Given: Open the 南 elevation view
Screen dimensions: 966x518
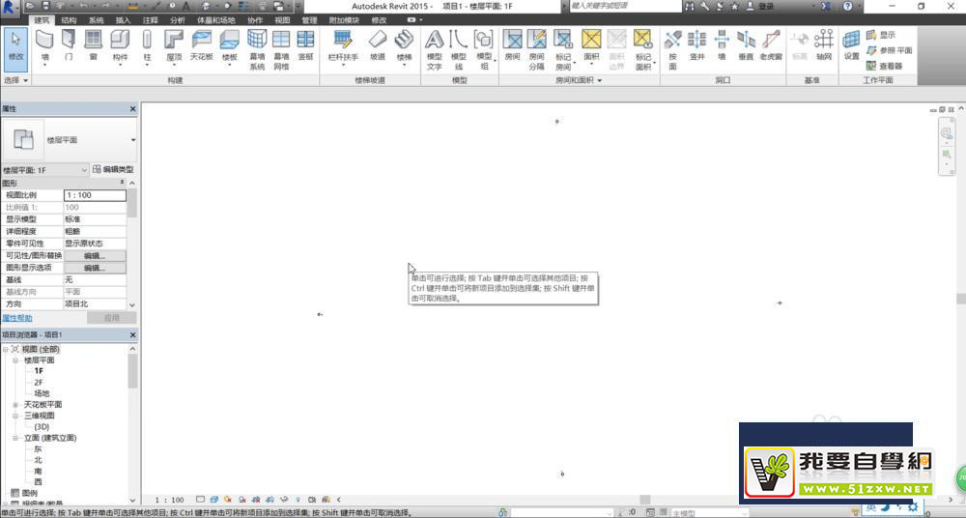Looking at the screenshot, I should [x=39, y=472].
